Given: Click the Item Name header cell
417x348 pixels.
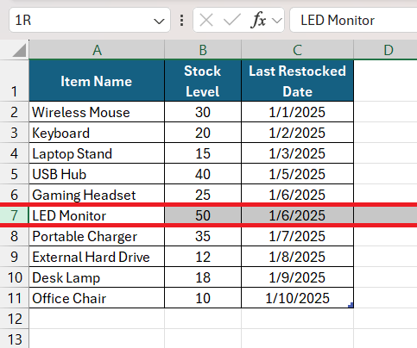Looking at the screenshot, I should [97, 80].
